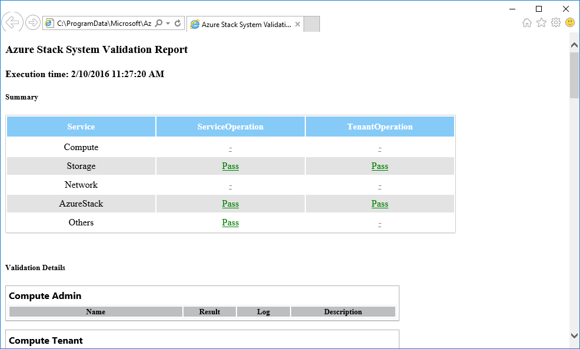Click the Log column header in Compute Admin
The height and width of the screenshot is (349, 580).
coord(264,311)
